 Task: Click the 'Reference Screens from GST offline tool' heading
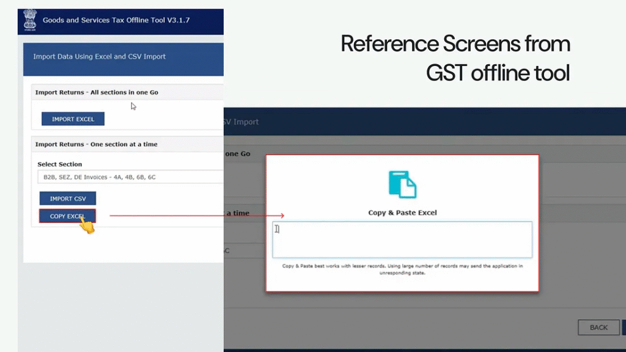455,59
